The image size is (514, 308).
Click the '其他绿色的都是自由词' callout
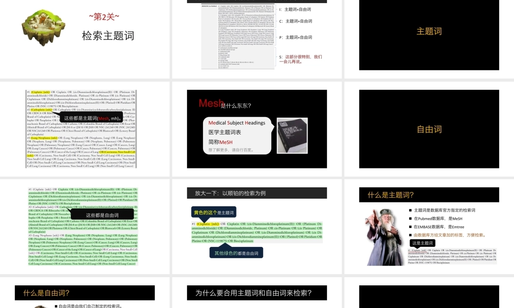(x=236, y=253)
